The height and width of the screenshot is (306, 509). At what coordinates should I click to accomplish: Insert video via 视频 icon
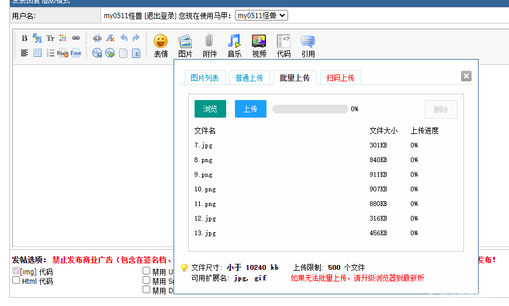pyautogui.click(x=259, y=45)
